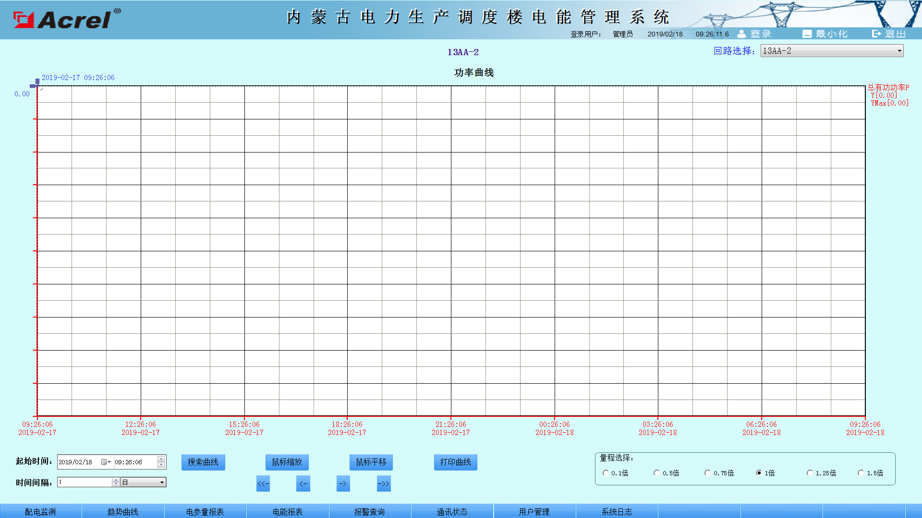Click the start time spinner arrows
Viewport: 922px width, 518px height.
coord(161,462)
